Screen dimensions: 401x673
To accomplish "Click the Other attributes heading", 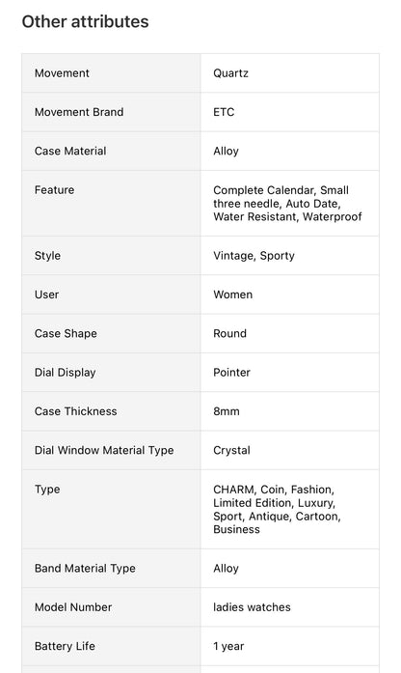I will (85, 22).
